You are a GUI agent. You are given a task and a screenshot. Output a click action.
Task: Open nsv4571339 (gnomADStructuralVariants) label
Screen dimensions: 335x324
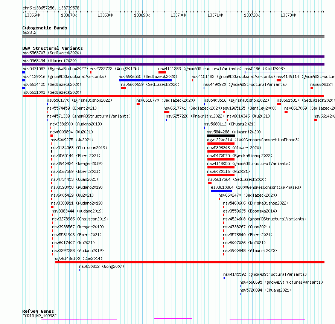(89, 116)
